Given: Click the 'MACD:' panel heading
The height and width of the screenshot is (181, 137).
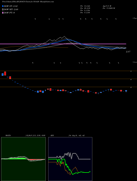Looking at the screenshot, I should pos(8,135).
